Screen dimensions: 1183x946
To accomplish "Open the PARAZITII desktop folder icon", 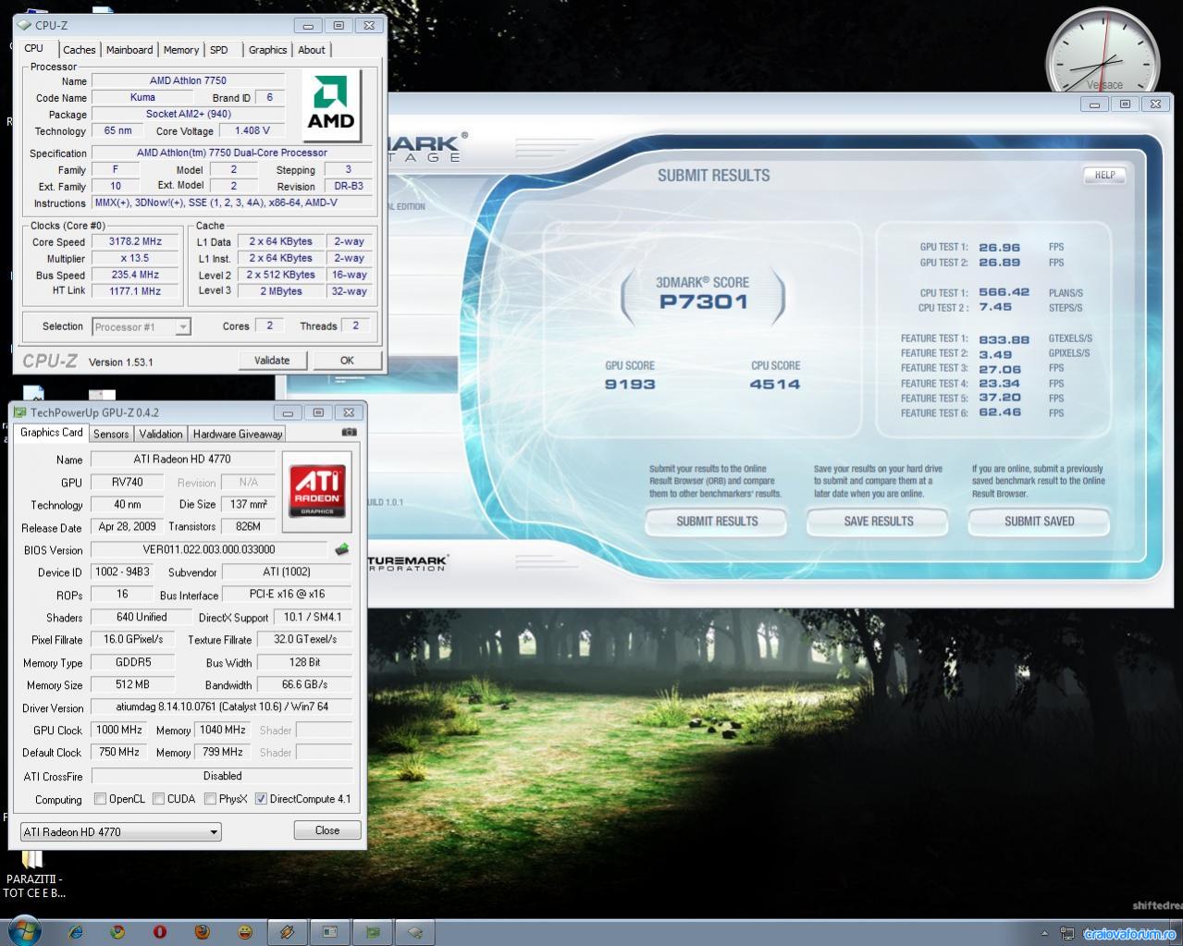I will (34, 874).
